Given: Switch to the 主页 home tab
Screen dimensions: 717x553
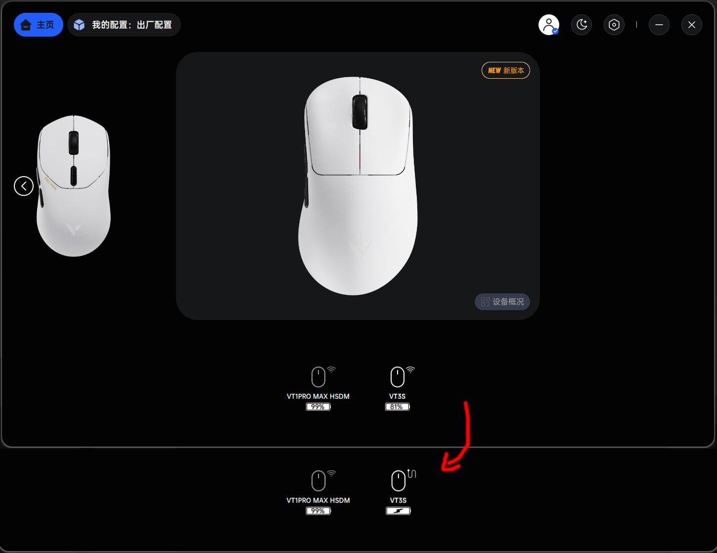Looking at the screenshot, I should pyautogui.click(x=39, y=25).
